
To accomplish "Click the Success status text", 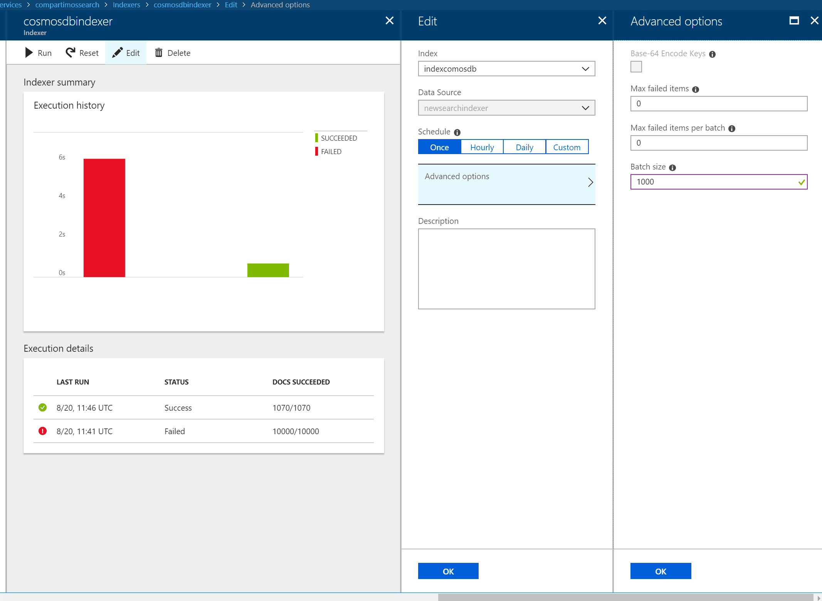I will pos(178,408).
